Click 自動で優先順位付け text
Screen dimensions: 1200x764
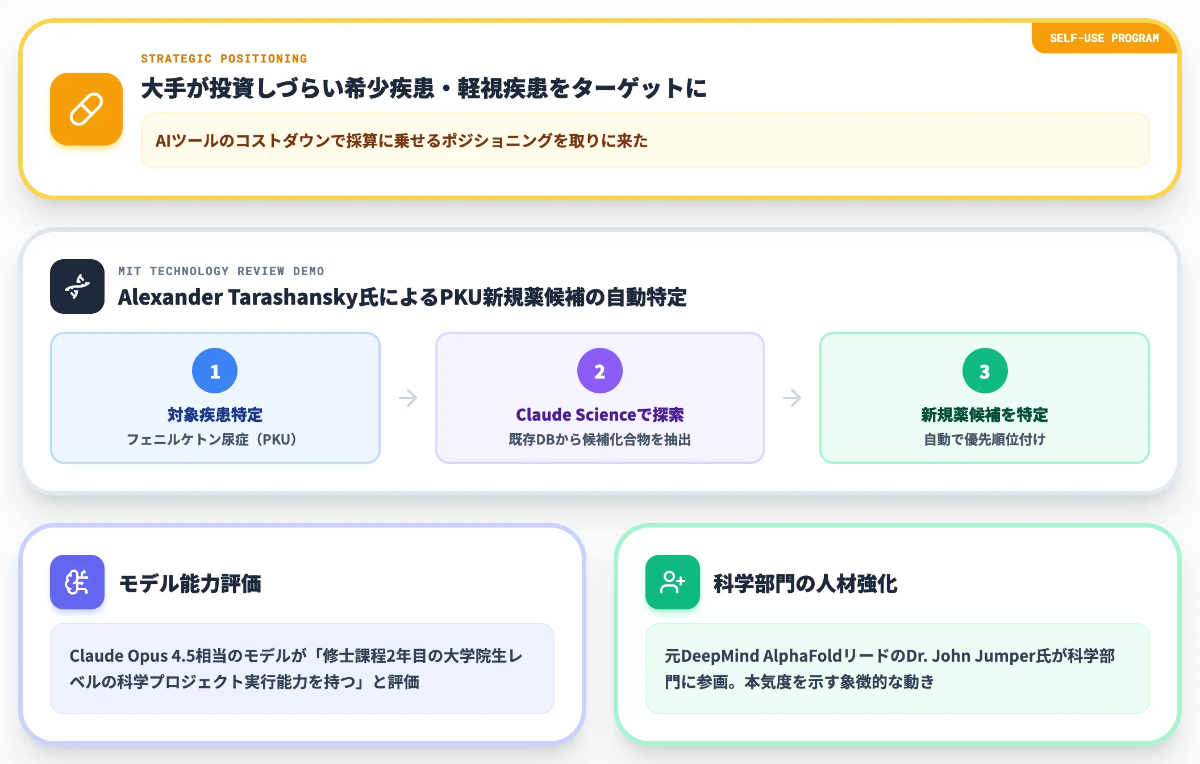coord(985,439)
